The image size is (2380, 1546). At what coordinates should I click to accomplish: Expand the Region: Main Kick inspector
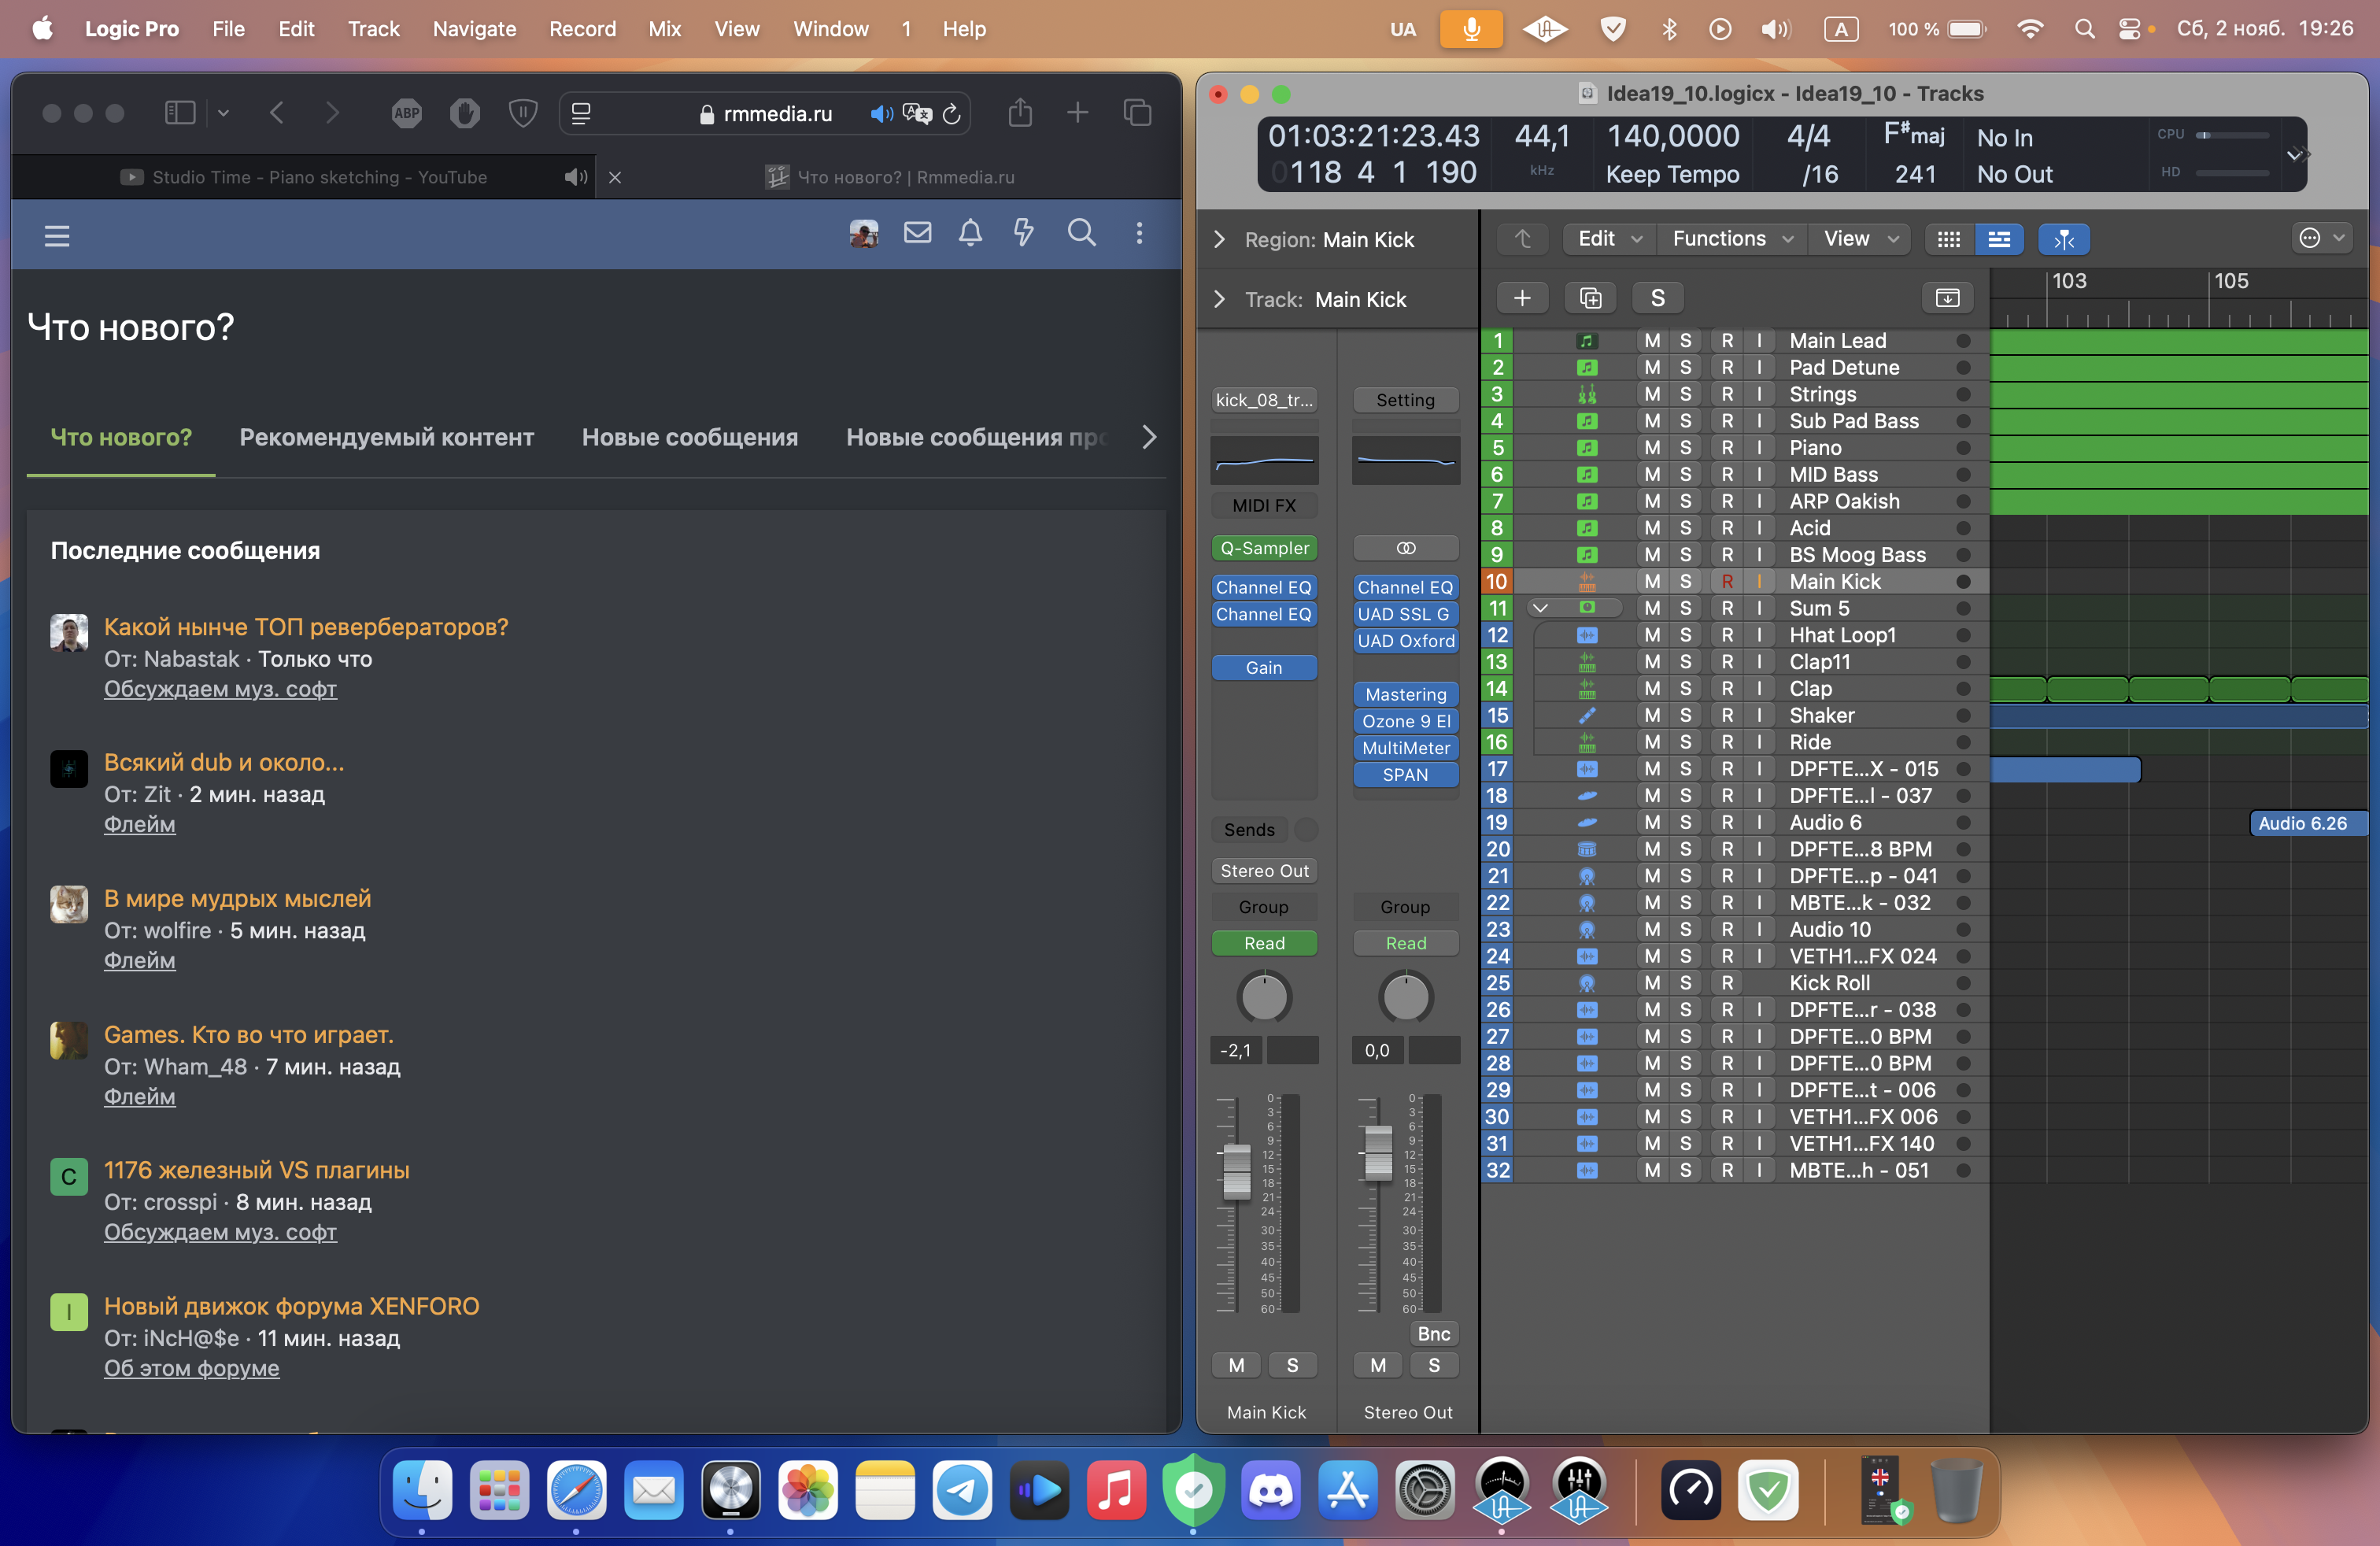(x=1219, y=240)
